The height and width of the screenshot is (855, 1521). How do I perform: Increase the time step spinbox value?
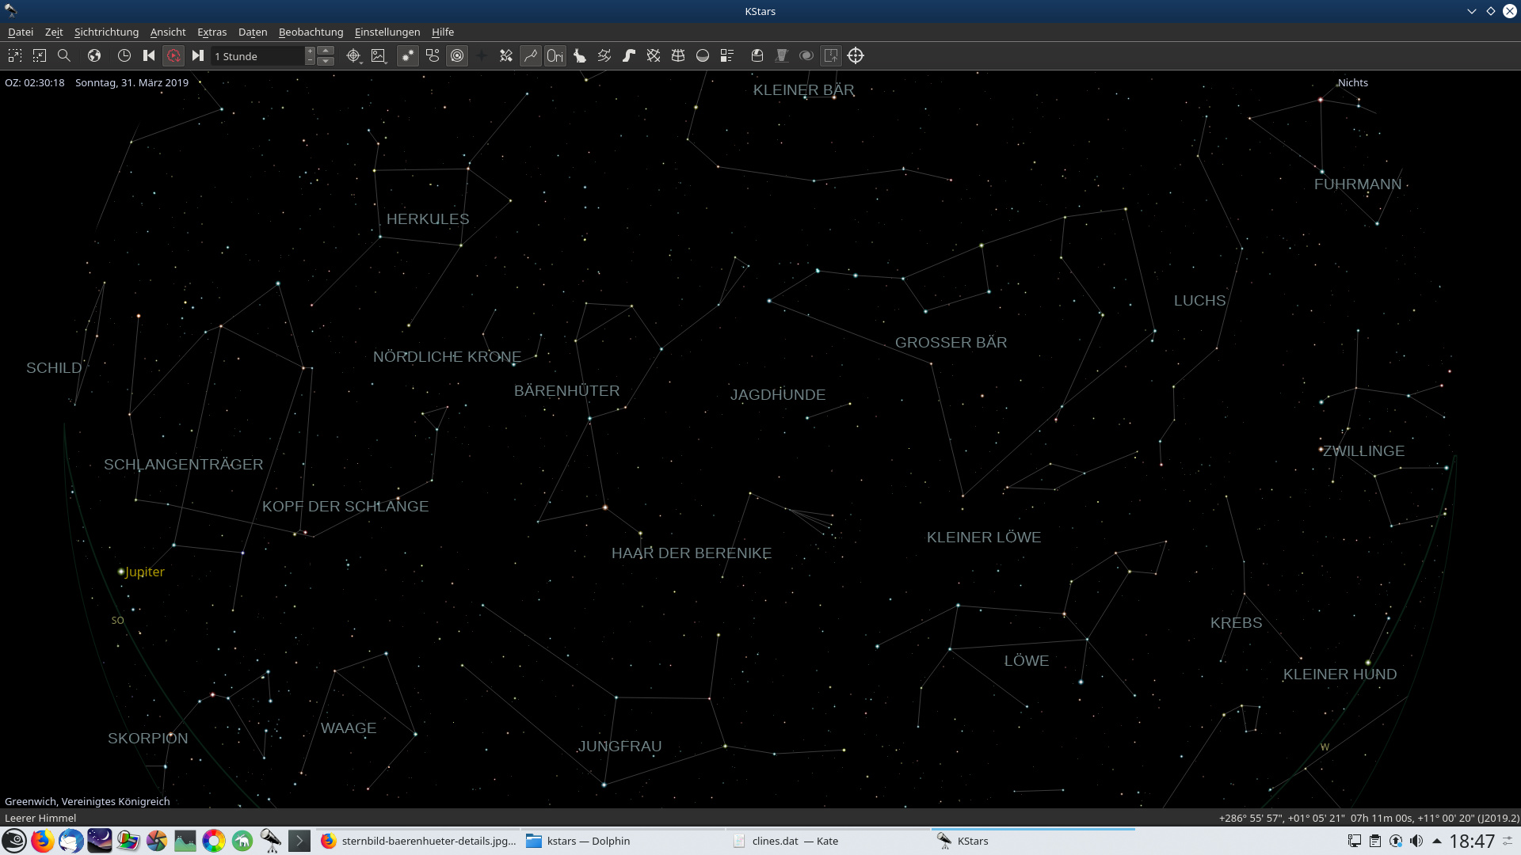pyautogui.click(x=311, y=51)
